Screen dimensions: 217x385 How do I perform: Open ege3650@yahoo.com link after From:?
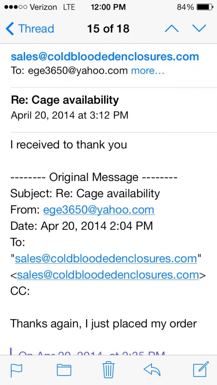(99, 210)
